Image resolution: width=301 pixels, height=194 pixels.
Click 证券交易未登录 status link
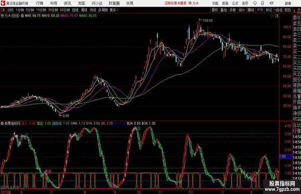pos(176,3)
